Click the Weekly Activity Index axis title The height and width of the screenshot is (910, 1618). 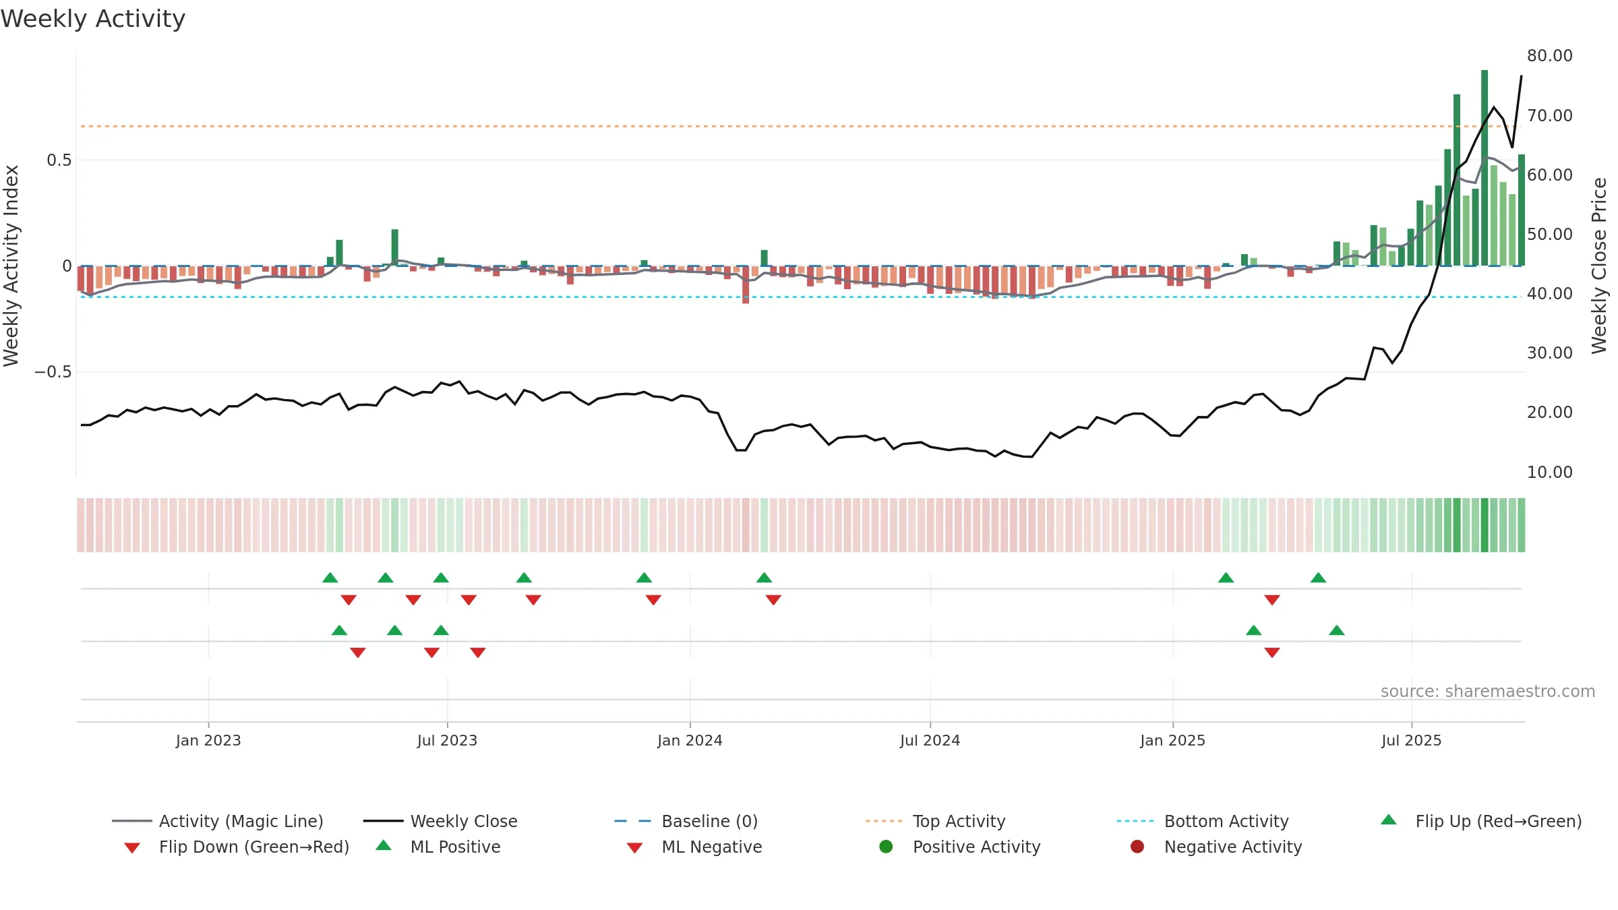tap(11, 266)
